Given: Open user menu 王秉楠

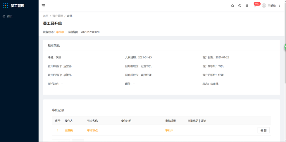Looking at the screenshot, I should click(271, 6).
